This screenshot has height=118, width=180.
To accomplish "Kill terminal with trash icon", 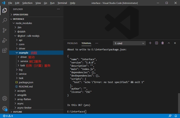I will pos(163,43).
